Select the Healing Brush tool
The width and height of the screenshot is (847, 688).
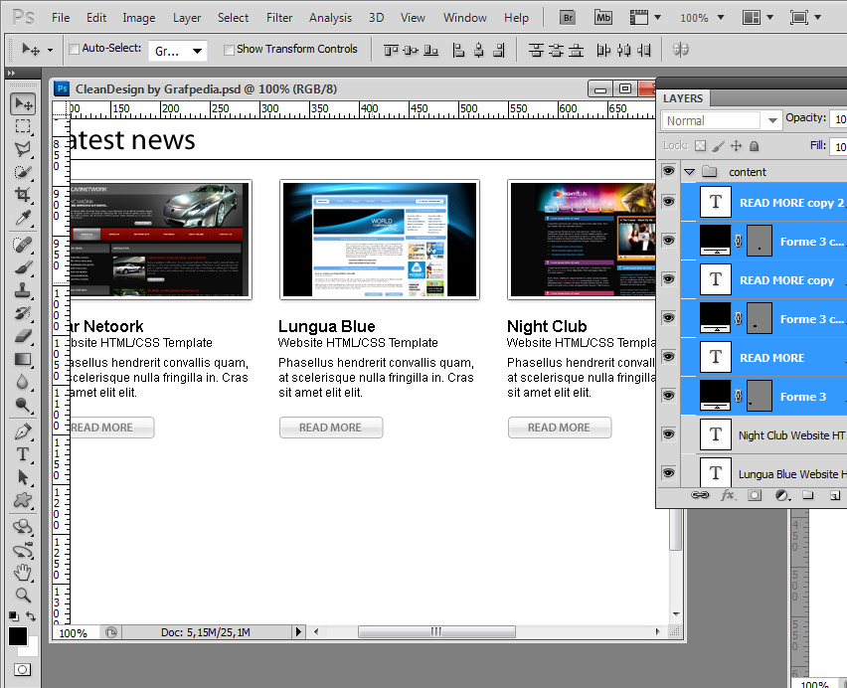(23, 245)
